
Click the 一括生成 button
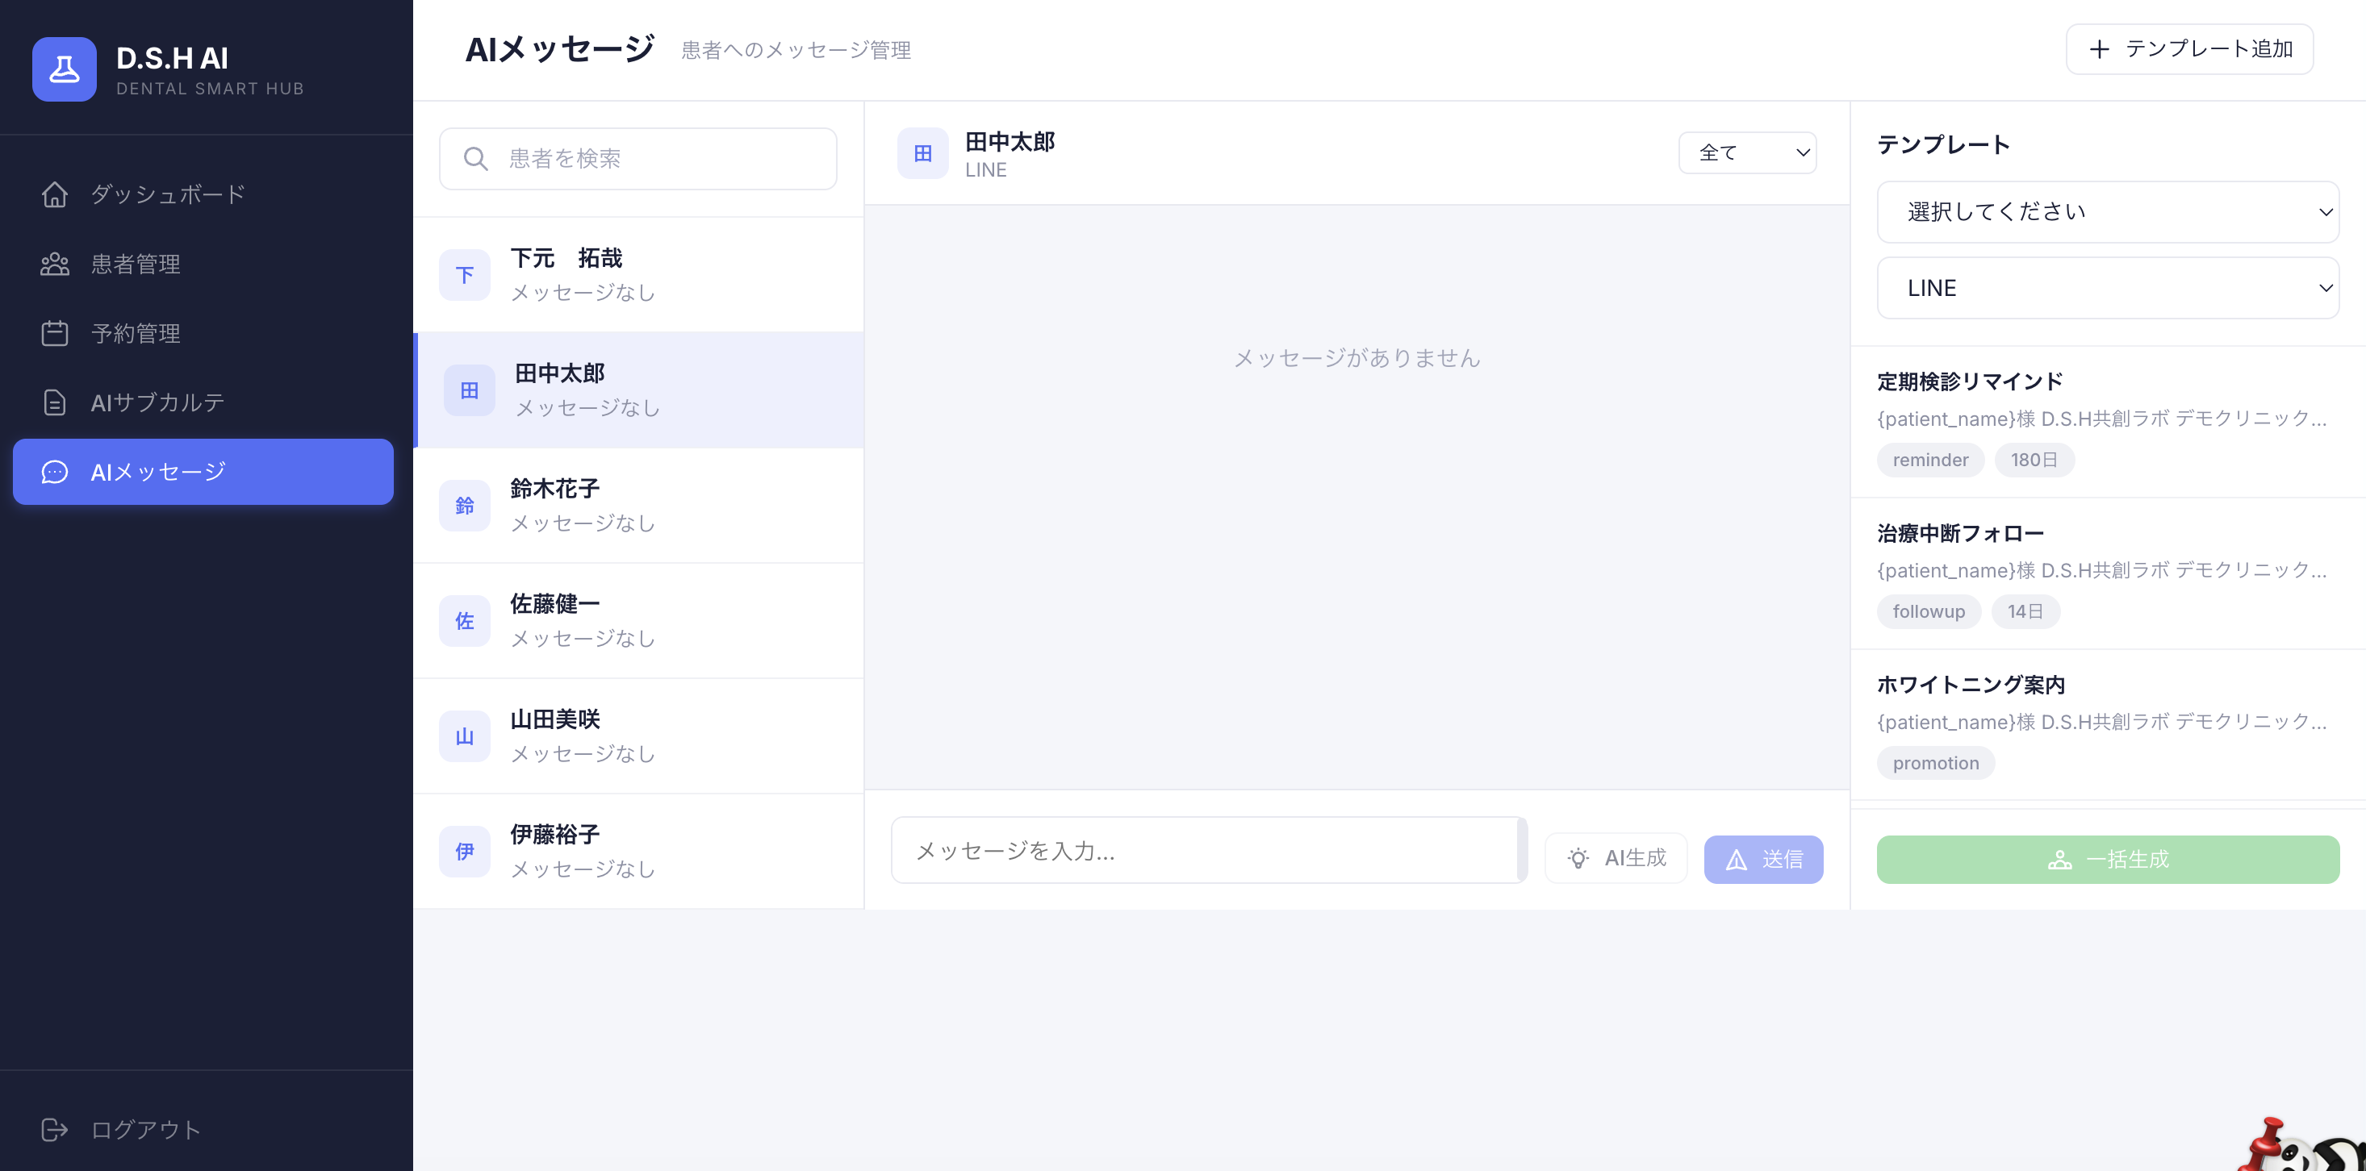[2108, 860]
